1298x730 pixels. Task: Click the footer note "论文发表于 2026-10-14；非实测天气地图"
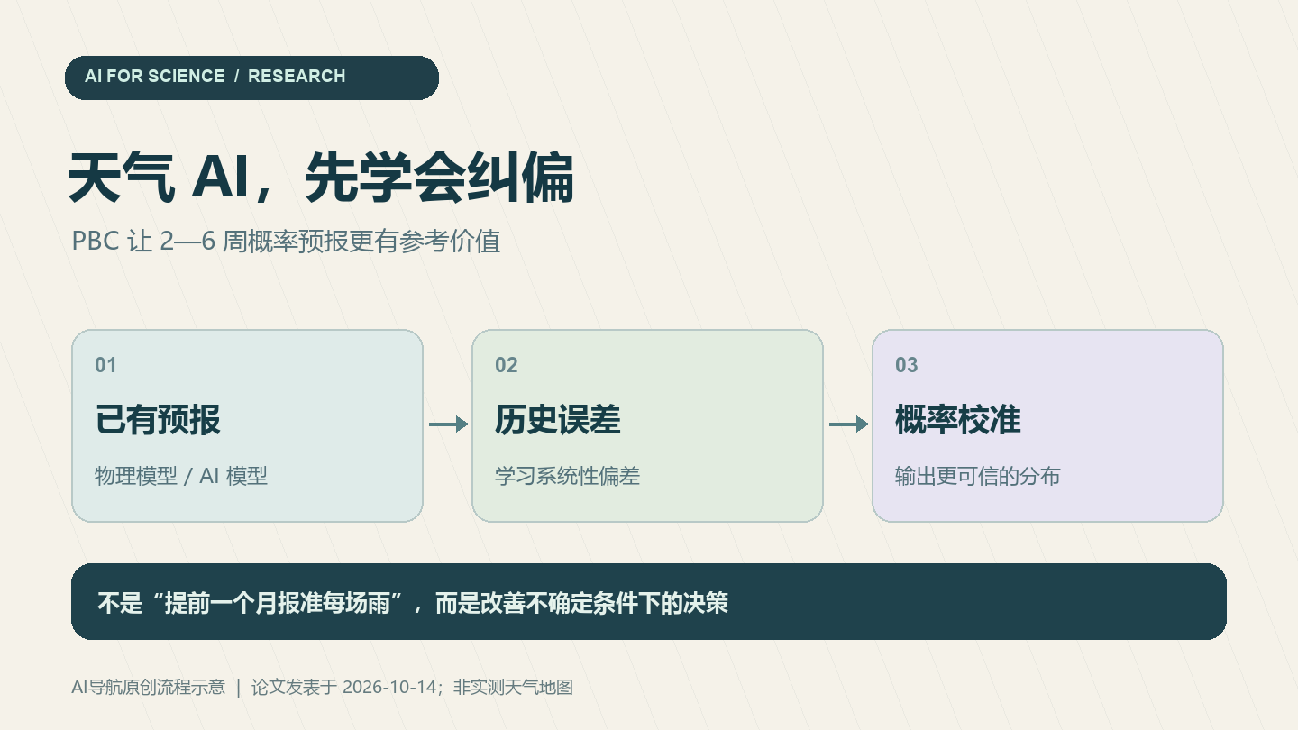tap(413, 688)
